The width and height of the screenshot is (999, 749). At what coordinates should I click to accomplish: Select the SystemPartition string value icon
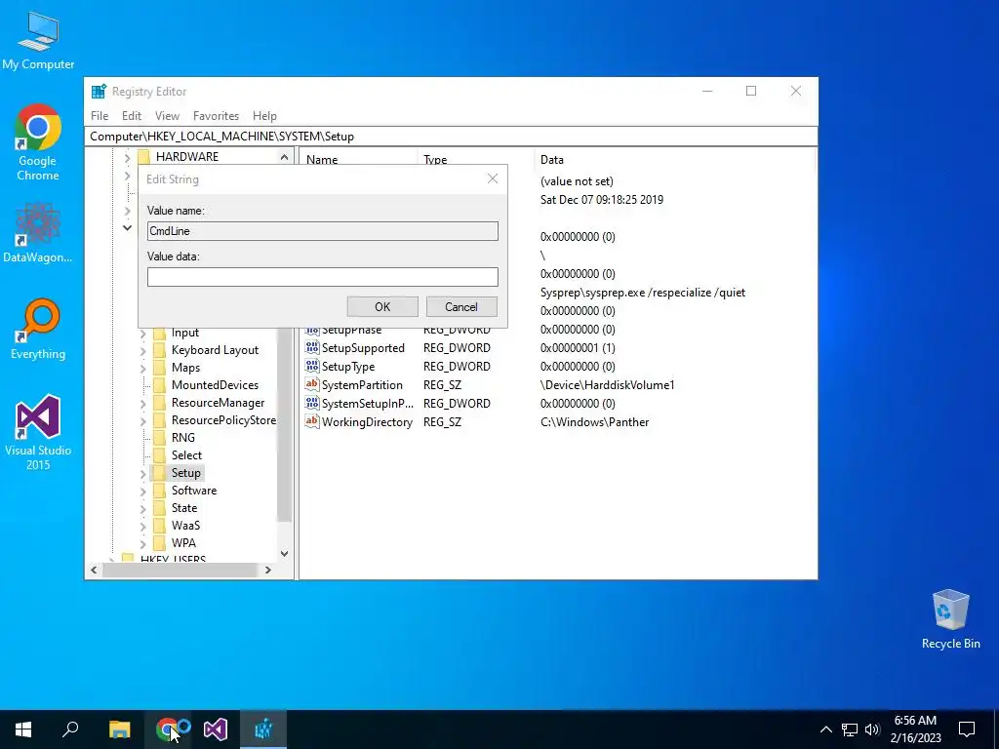click(x=311, y=384)
